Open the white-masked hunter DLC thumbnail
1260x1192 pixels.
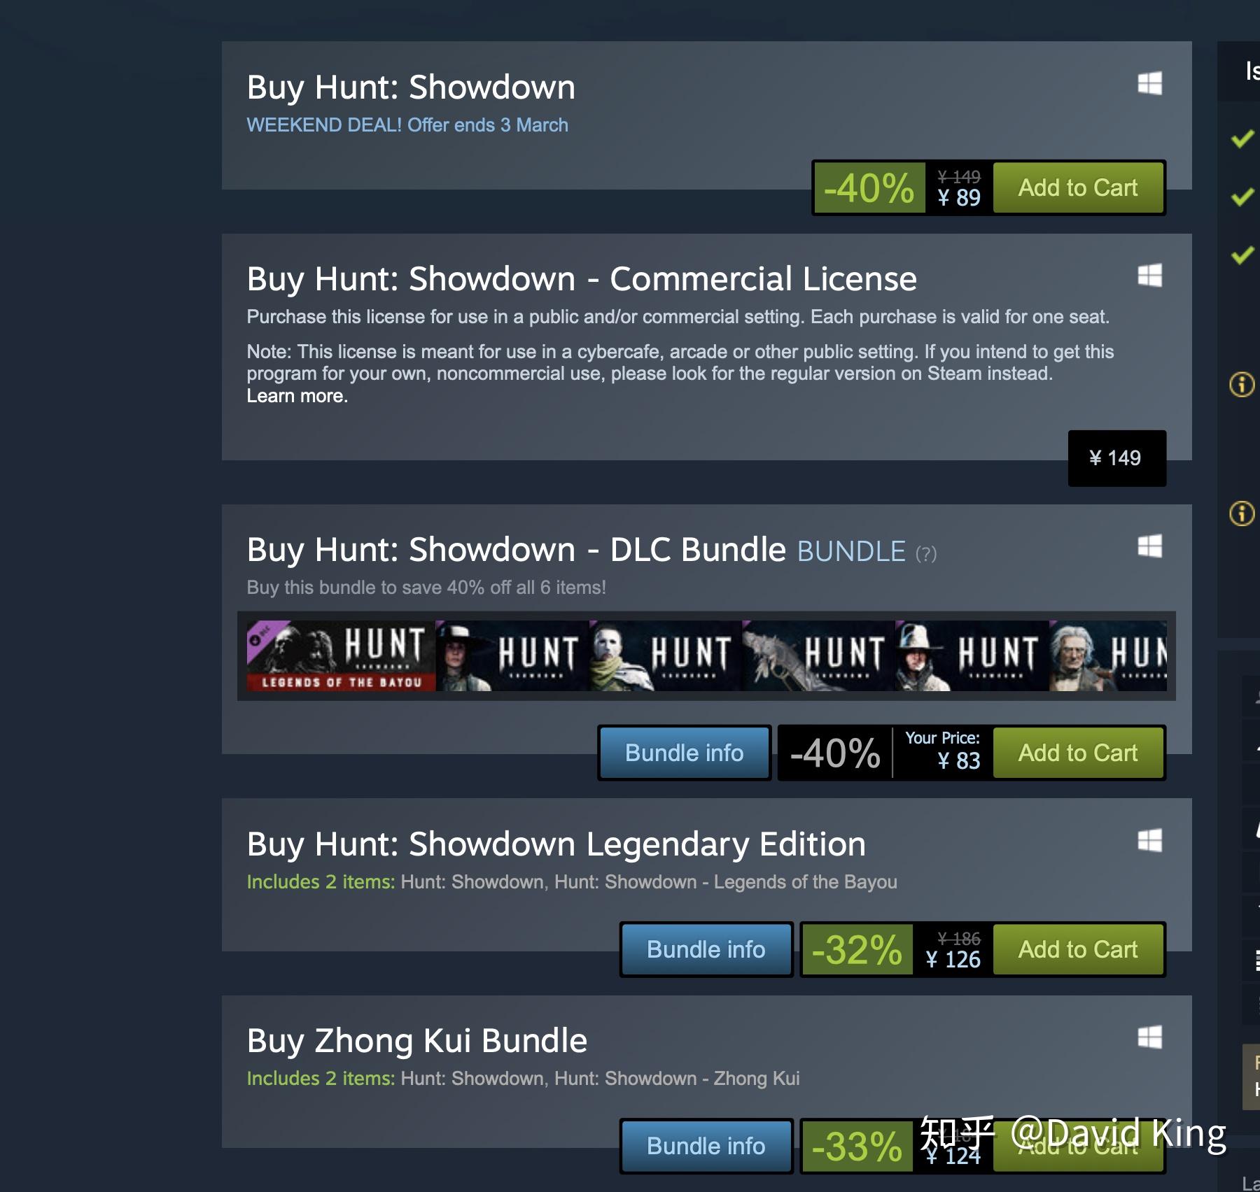pyautogui.click(x=665, y=655)
